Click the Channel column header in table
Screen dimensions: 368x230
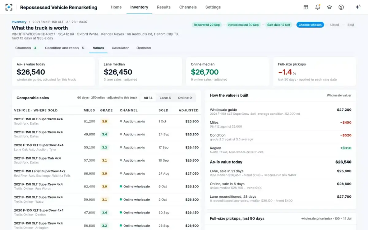point(129,110)
